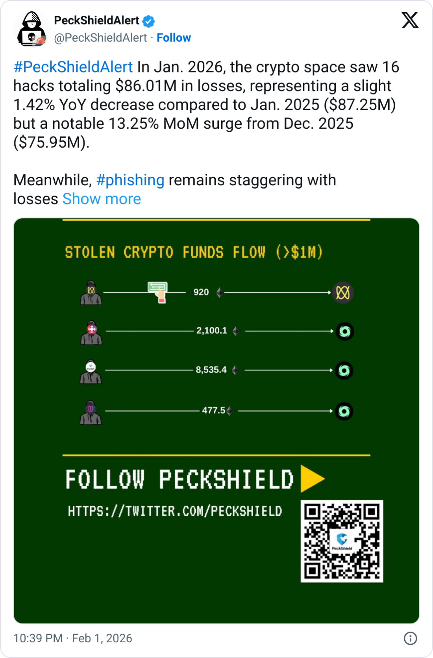This screenshot has height=658, width=433.
Task: Click the yellow play arrow icon
Action: tap(312, 479)
